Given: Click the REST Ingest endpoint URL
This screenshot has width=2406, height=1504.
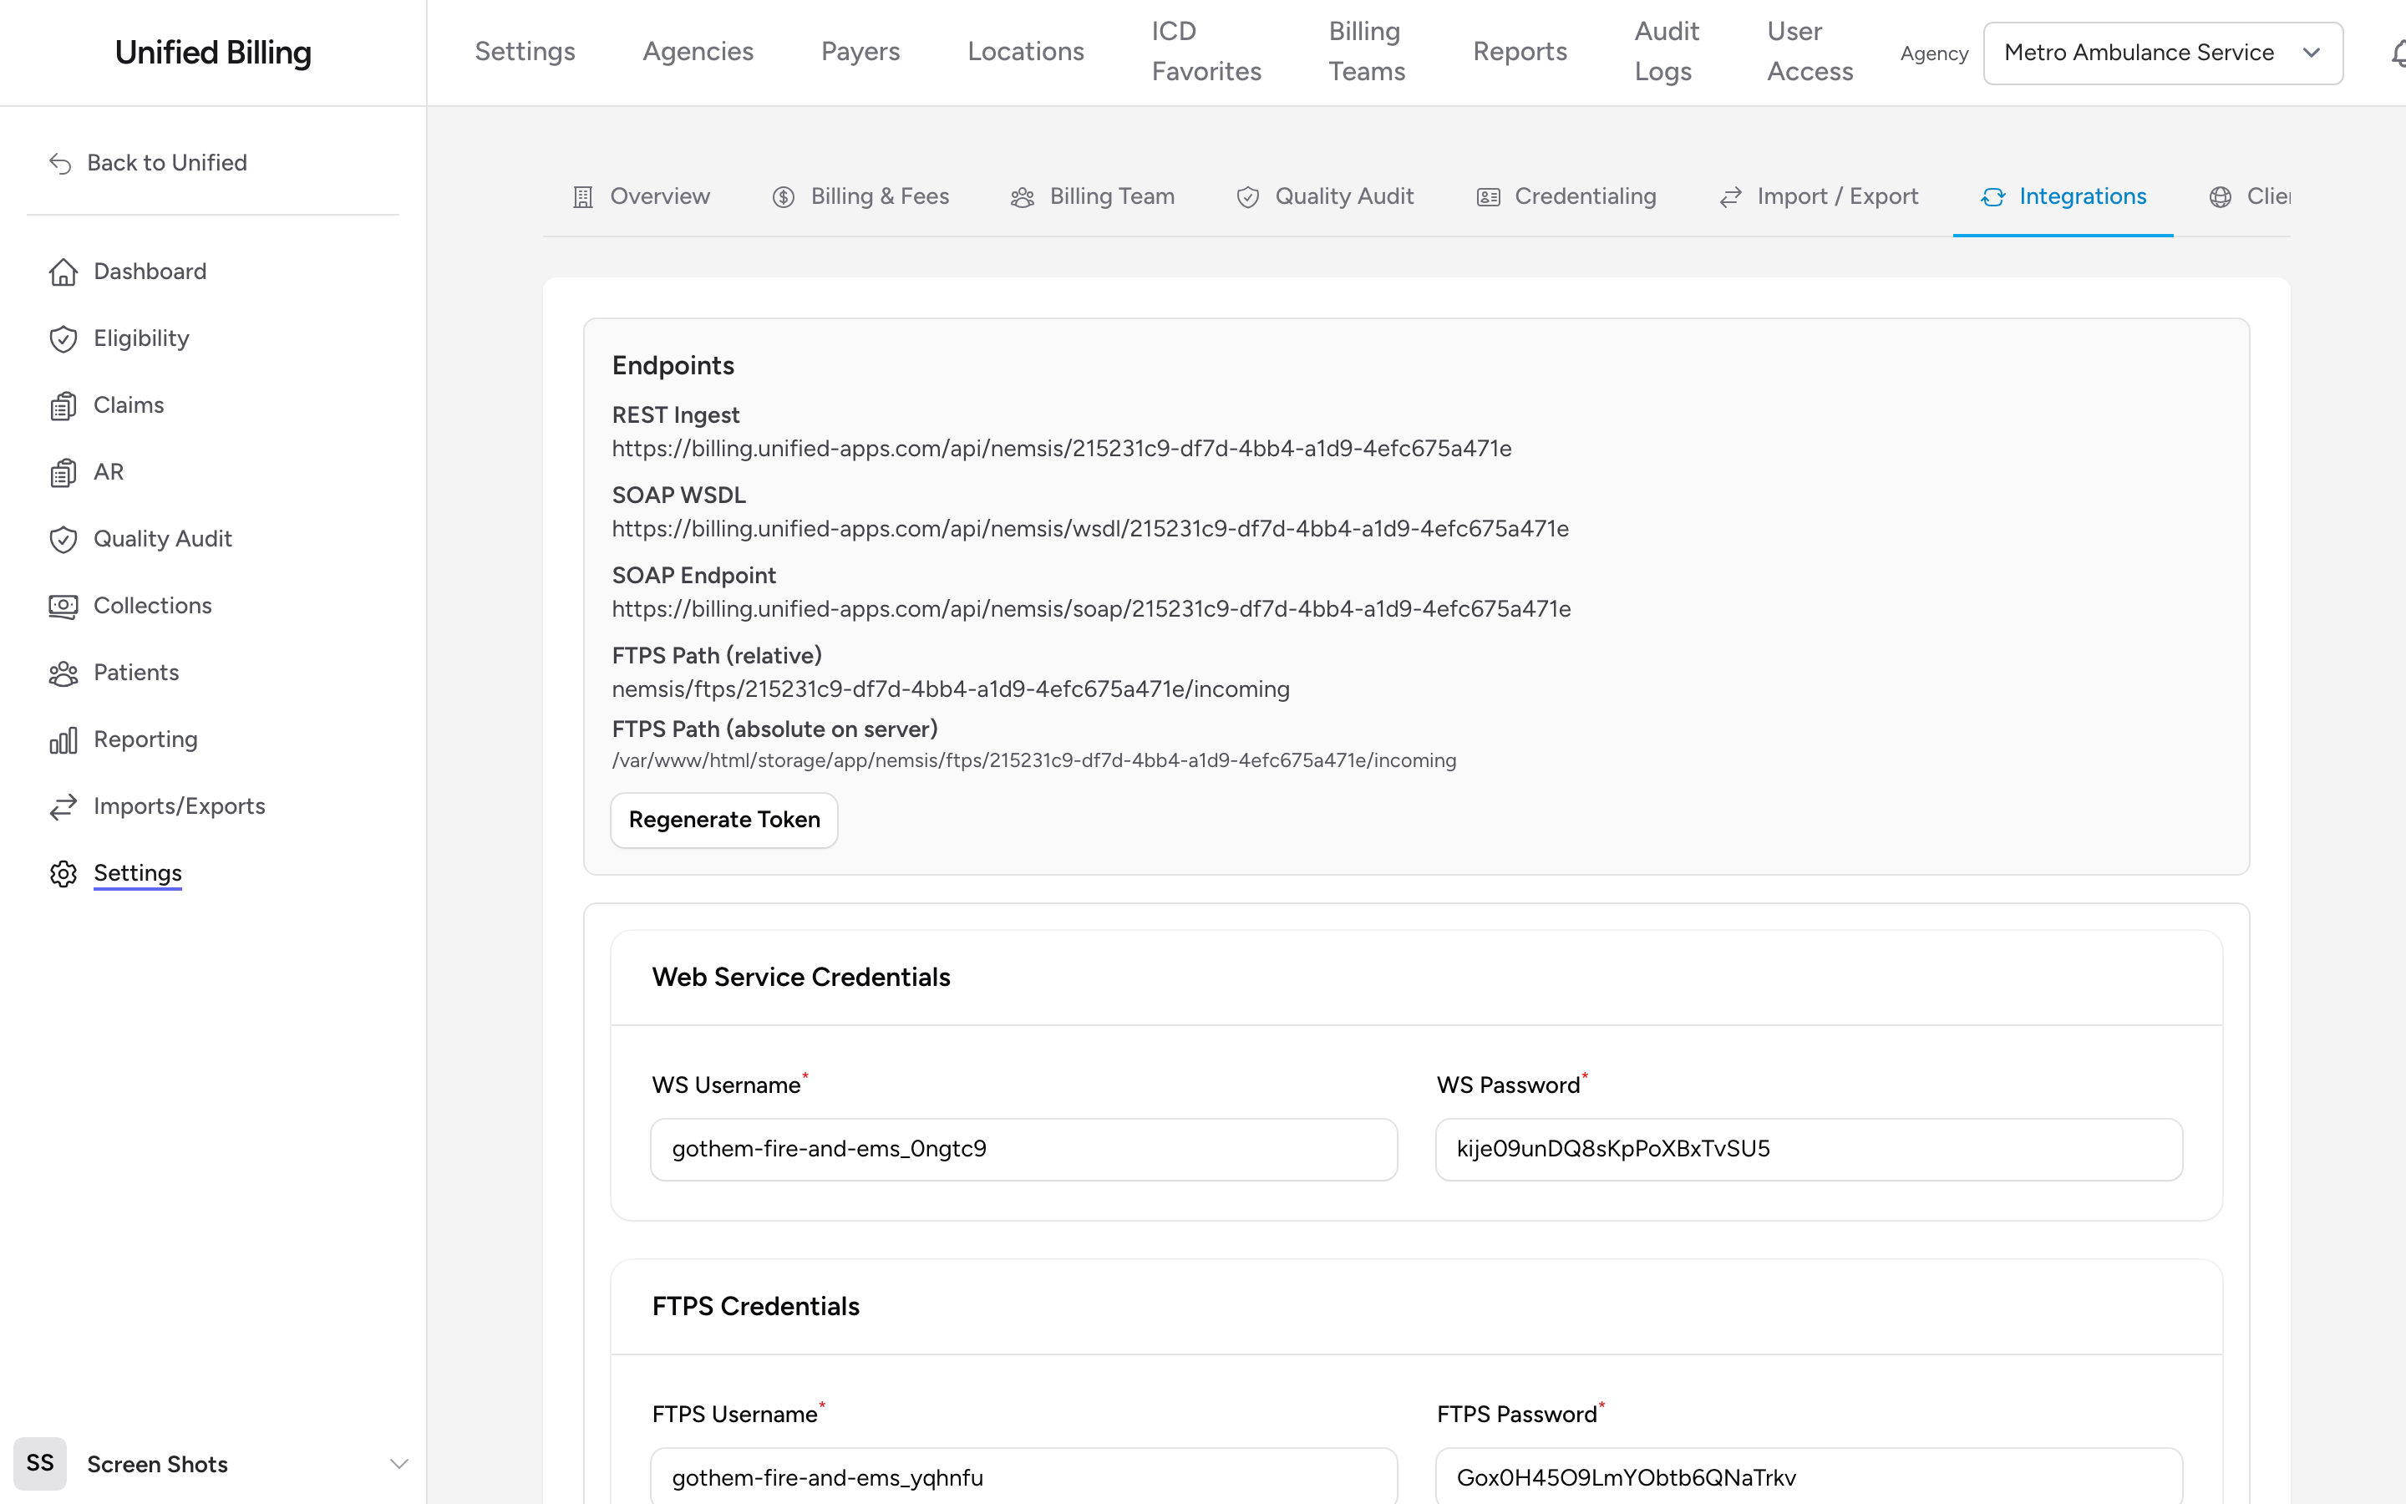Looking at the screenshot, I should click(1061, 449).
